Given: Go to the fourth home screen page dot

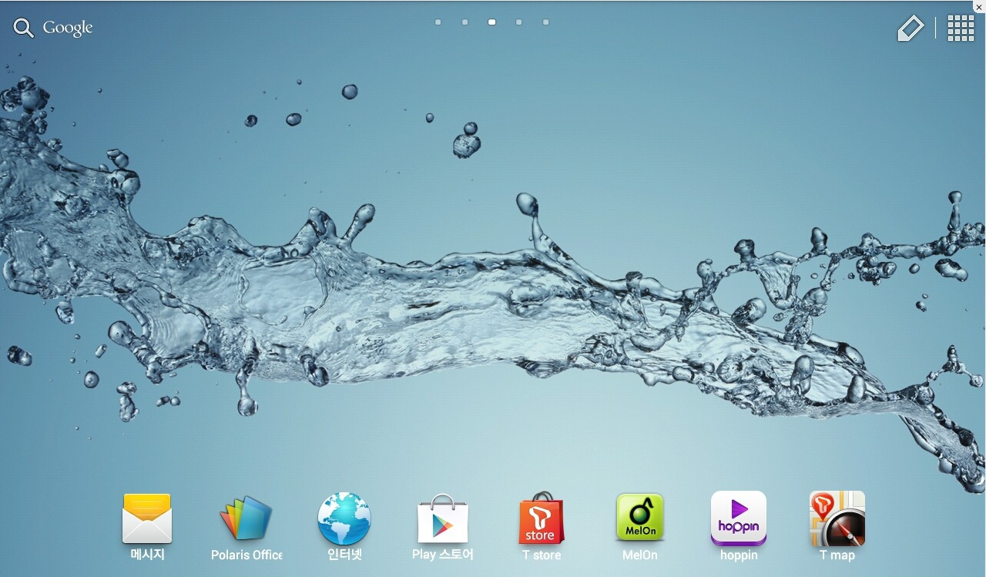Looking at the screenshot, I should click(519, 22).
